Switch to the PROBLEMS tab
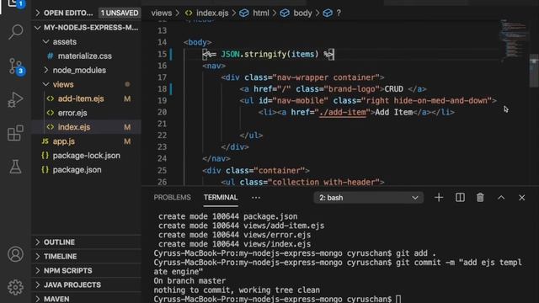The height and width of the screenshot is (303, 539). [172, 198]
